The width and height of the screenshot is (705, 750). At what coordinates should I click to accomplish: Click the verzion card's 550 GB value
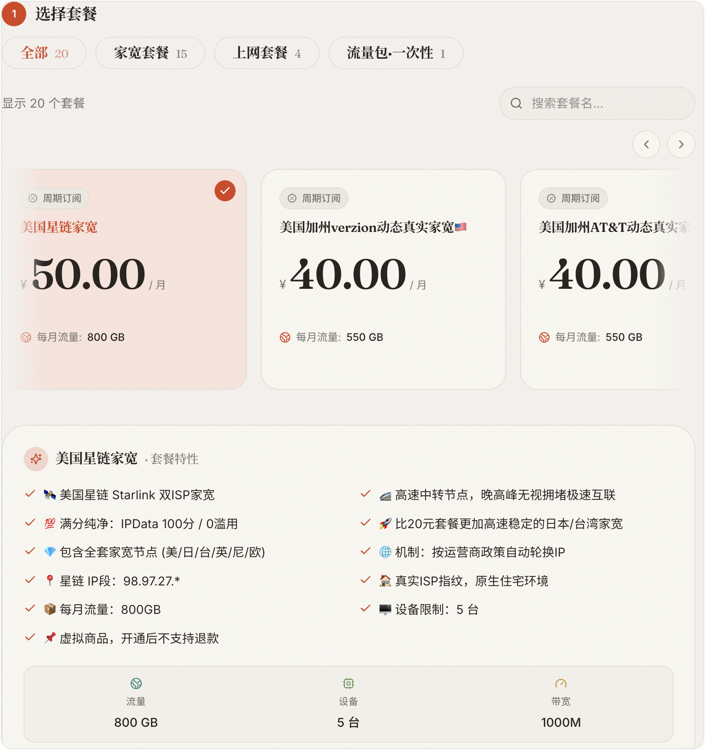click(365, 337)
